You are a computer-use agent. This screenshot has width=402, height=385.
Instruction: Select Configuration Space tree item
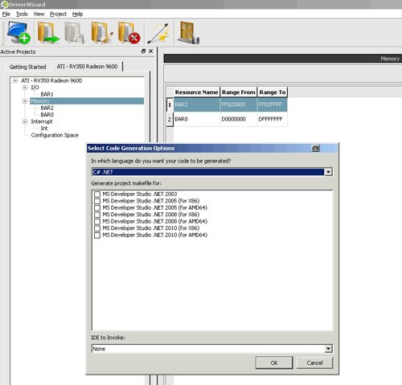(55, 135)
